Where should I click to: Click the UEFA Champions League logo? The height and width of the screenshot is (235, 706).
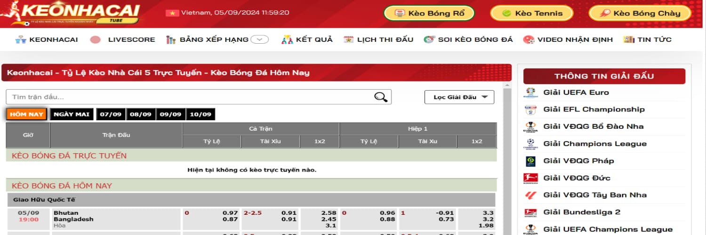531,229
